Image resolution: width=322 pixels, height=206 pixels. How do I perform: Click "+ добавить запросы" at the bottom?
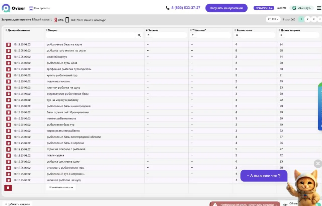(17, 204)
